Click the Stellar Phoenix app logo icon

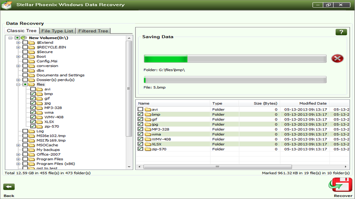[x=6, y=5]
